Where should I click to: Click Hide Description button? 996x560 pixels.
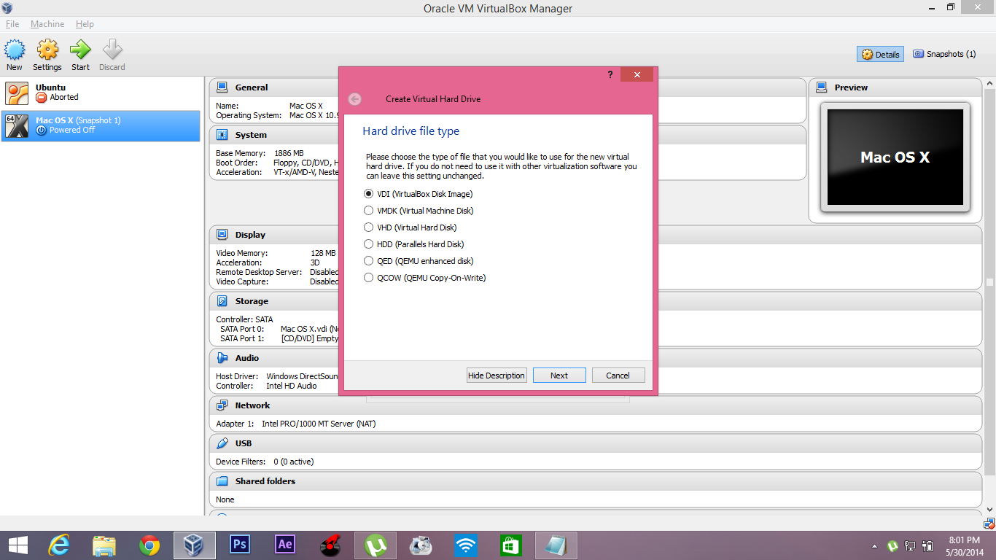click(x=497, y=376)
